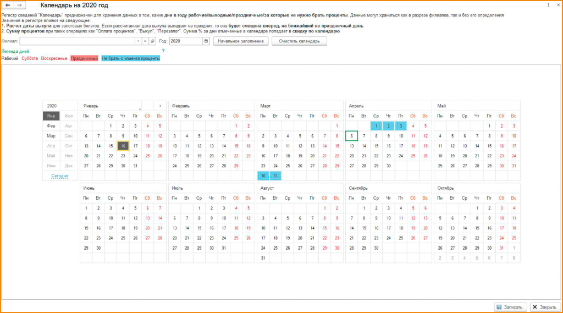Select April 6 in the calendar

351,136
